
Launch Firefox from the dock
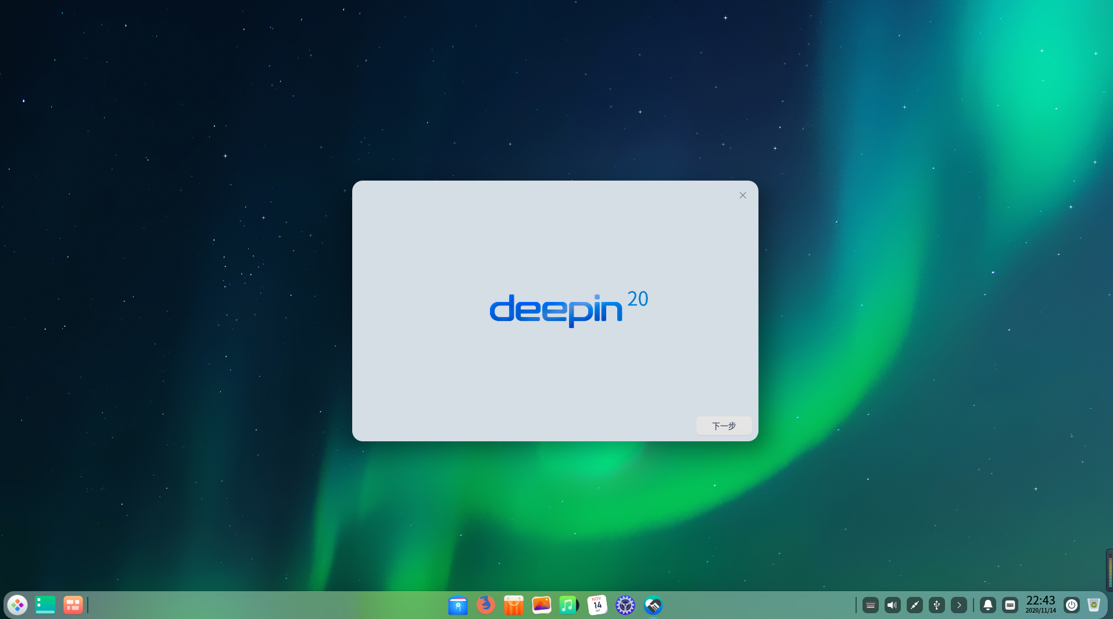486,605
